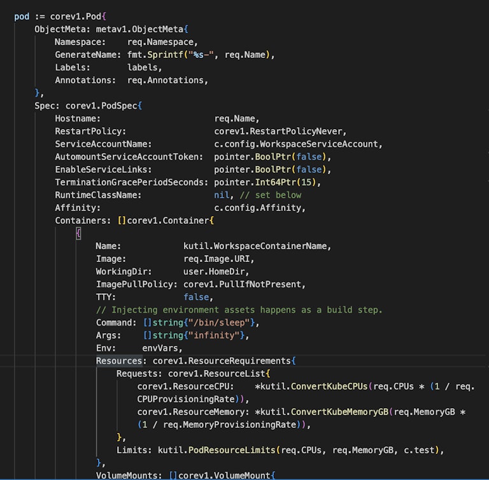Click 'Int64Ptr' function call
Screen dimensions: 489x480
coord(275,182)
